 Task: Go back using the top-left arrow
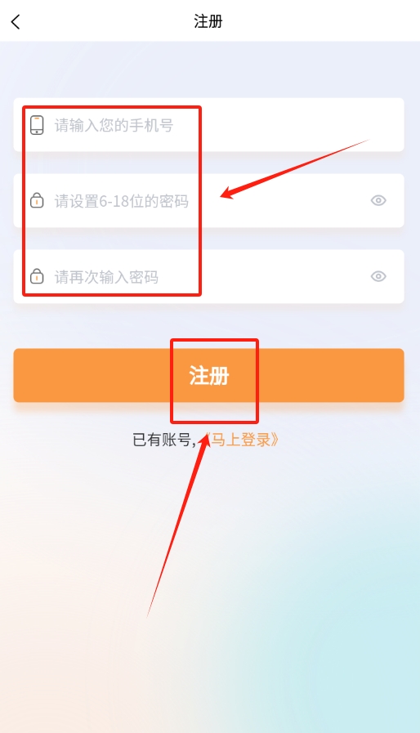16,21
